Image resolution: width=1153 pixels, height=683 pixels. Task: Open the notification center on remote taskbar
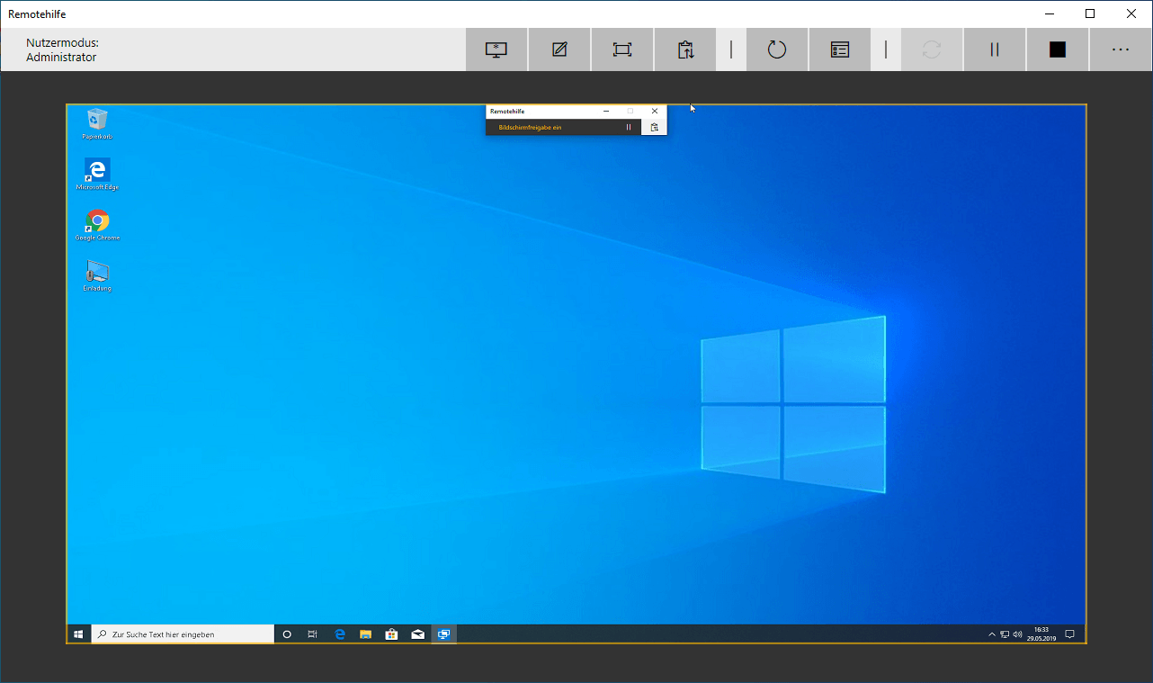tap(1069, 634)
